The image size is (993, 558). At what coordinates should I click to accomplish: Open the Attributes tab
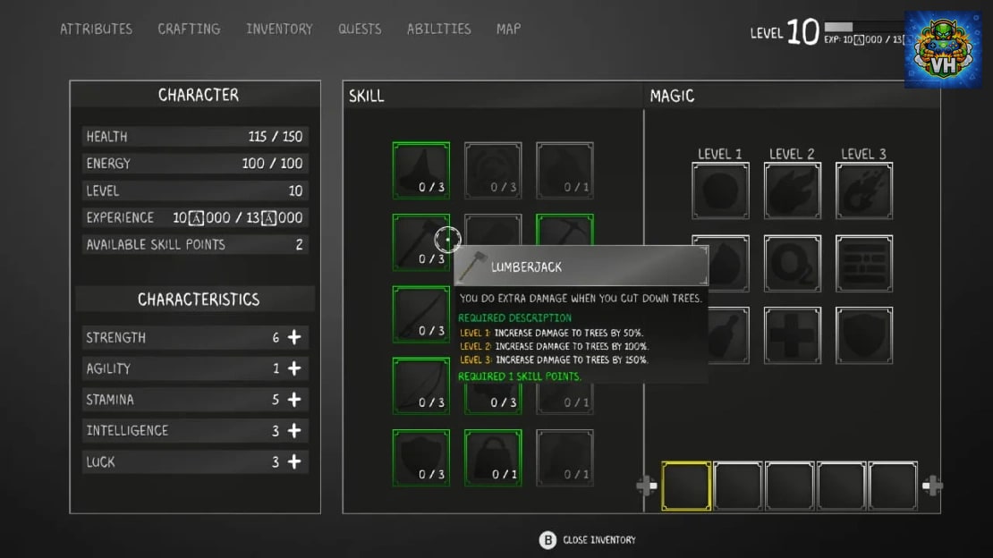click(x=97, y=30)
